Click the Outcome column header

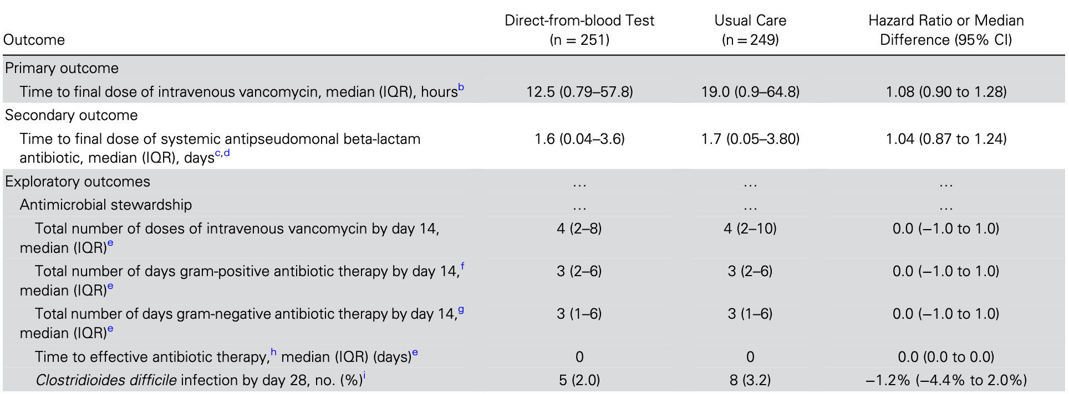(34, 40)
